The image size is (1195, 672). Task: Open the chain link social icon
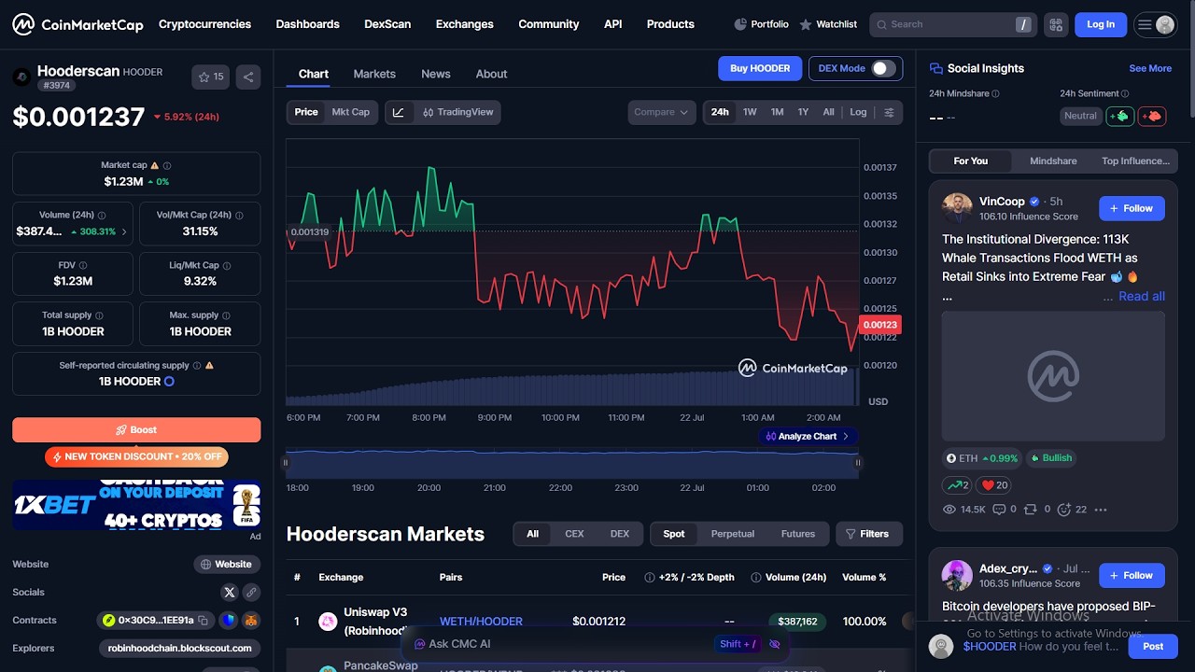251,592
